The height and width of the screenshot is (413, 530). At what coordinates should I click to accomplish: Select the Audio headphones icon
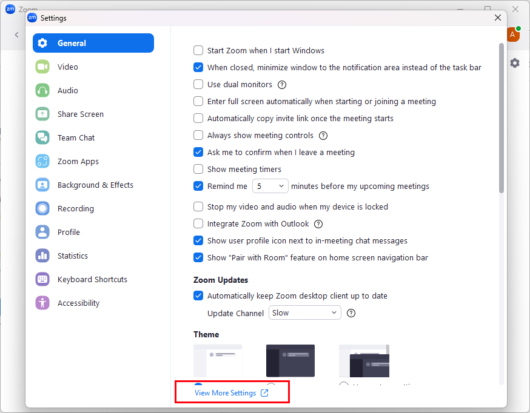42,90
